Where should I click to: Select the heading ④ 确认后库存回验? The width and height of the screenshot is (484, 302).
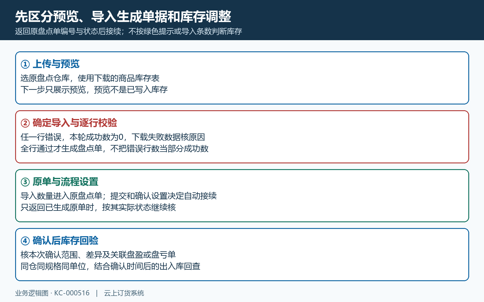point(59,241)
